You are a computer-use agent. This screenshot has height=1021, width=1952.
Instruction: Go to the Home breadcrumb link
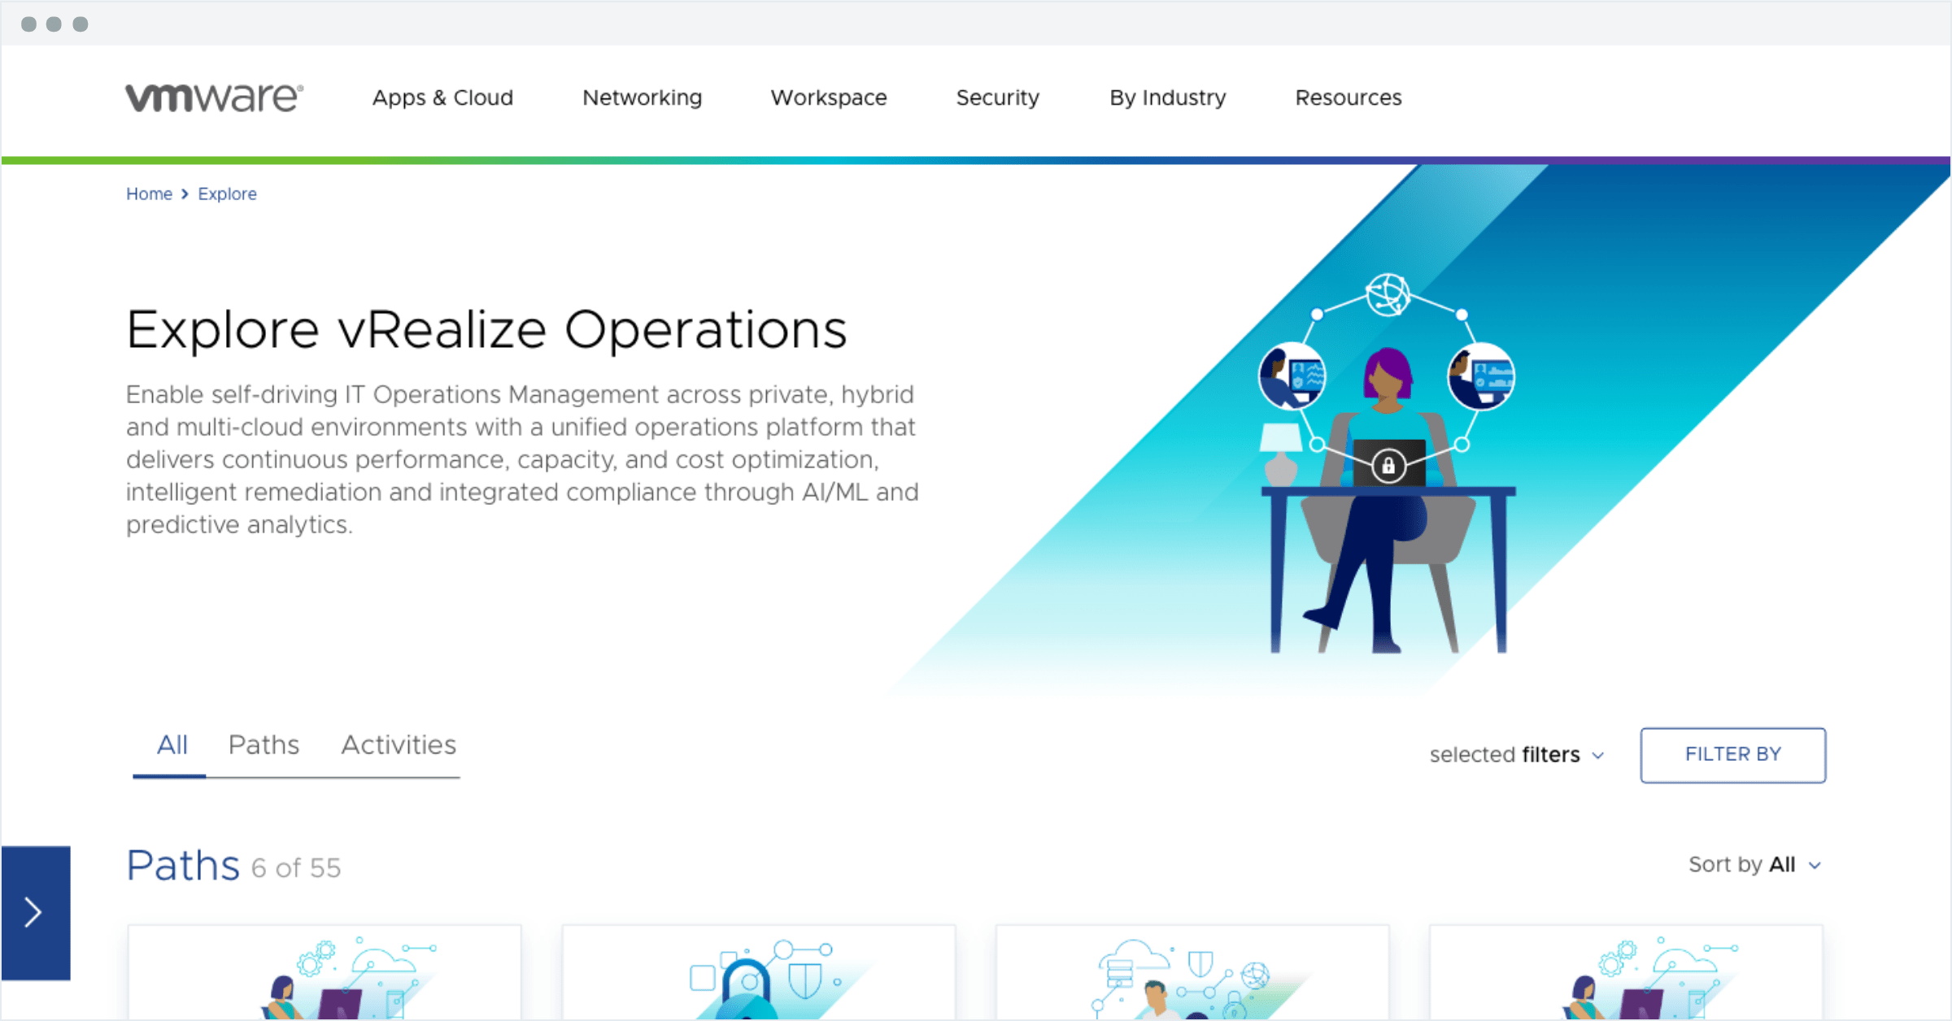tap(149, 194)
